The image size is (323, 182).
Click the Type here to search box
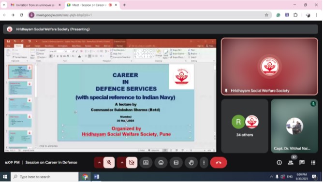(x=44, y=177)
